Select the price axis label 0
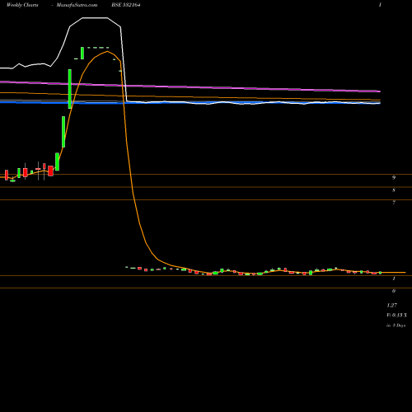Image resolution: width=412 pixels, height=412 pixels. pyautogui.click(x=394, y=291)
